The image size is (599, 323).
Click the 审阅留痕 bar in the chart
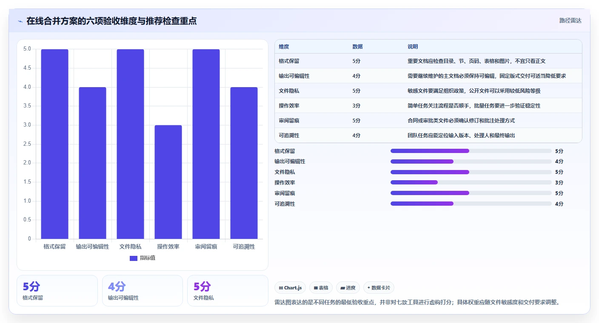206,144
